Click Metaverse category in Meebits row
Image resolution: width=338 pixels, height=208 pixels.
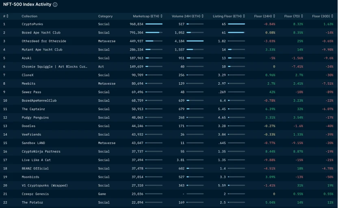107,83
